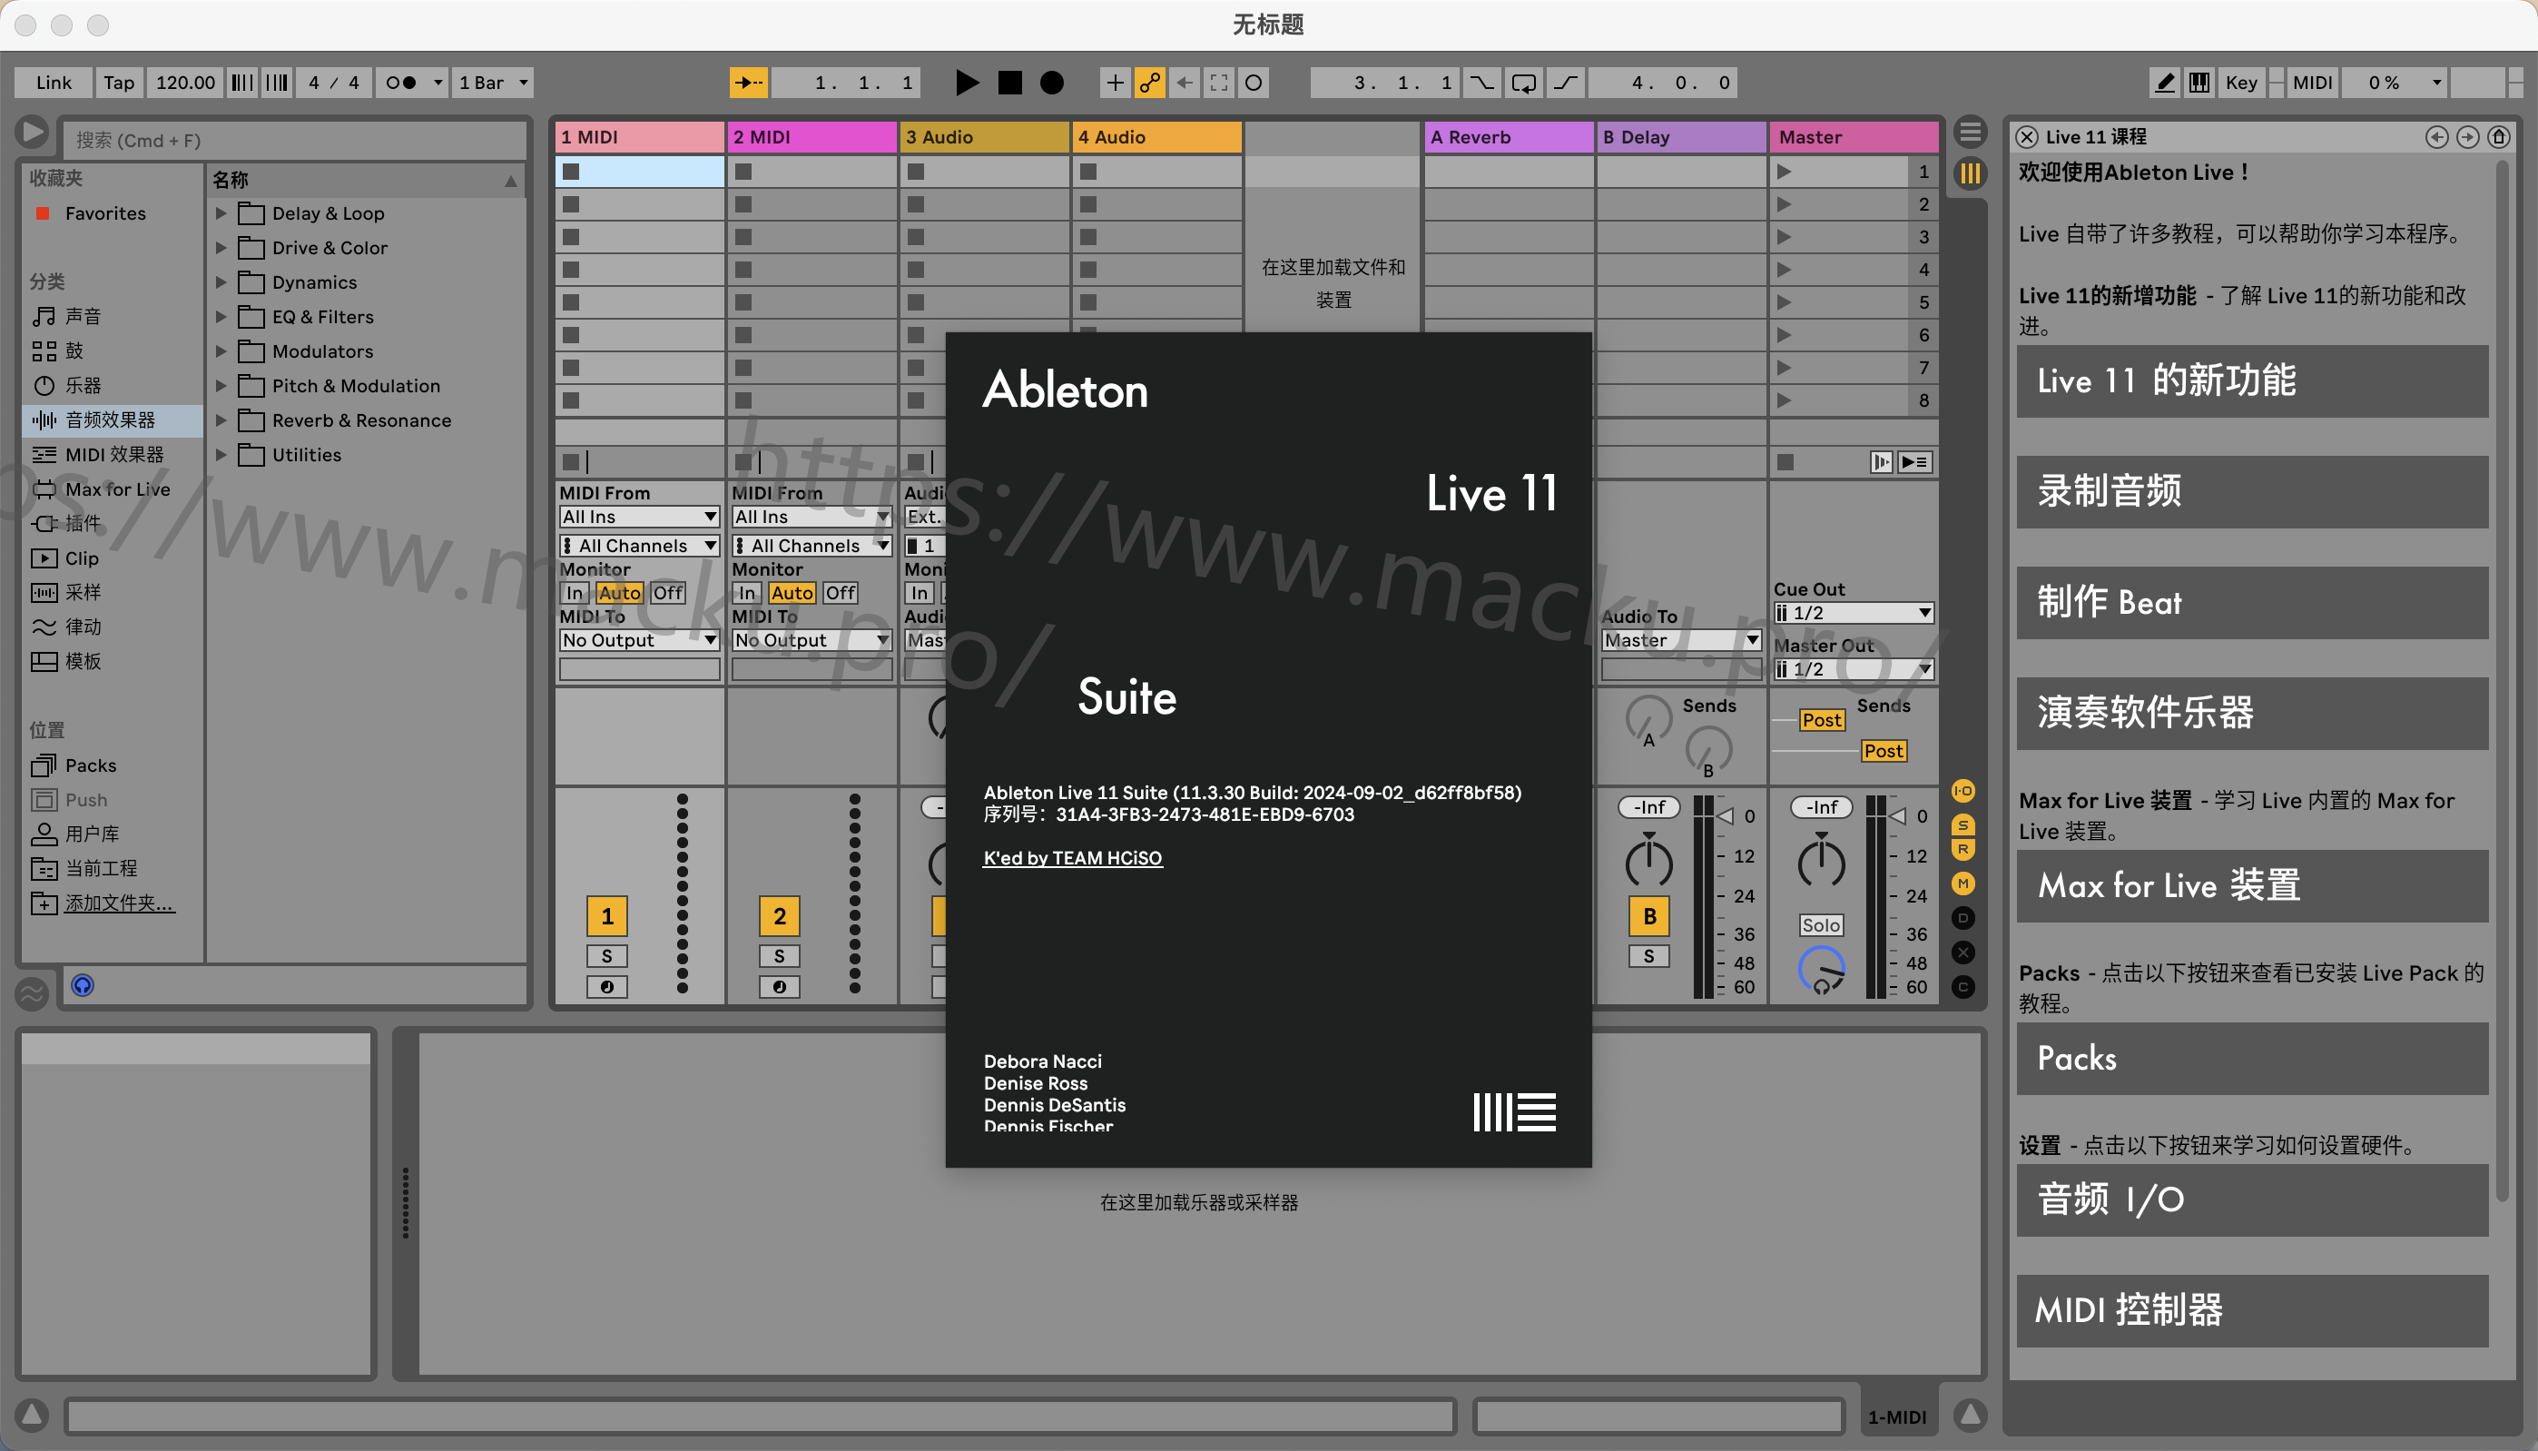The height and width of the screenshot is (1451, 2538).
Task: Toggle the metronome button
Action: [x=401, y=83]
